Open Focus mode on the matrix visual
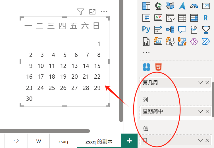This screenshot has width=214, height=148. point(92,12)
